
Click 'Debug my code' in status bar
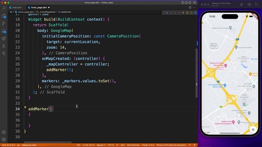pyautogui.click(x=29, y=145)
